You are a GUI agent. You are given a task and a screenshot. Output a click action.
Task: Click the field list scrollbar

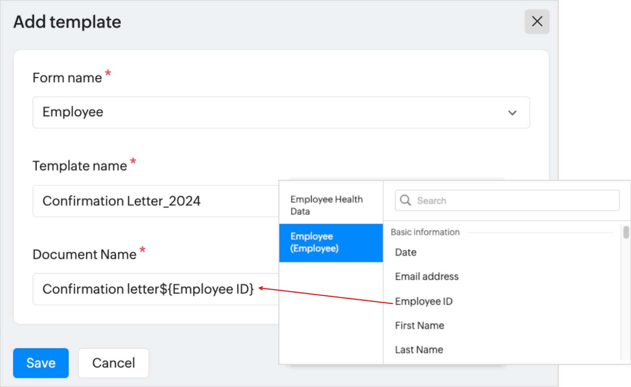tap(626, 232)
